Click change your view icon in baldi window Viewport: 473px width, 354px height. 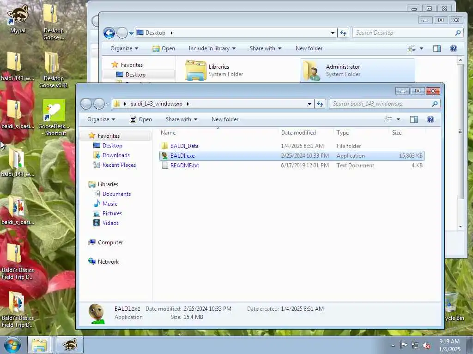pyautogui.click(x=388, y=119)
